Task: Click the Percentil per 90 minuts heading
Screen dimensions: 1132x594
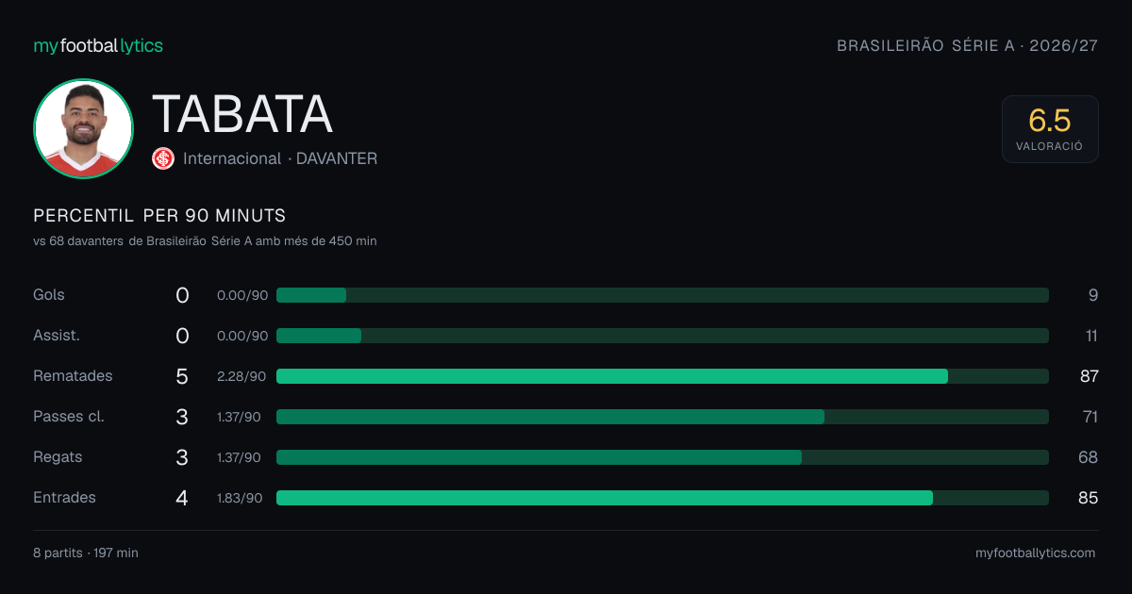Action: 159,216
